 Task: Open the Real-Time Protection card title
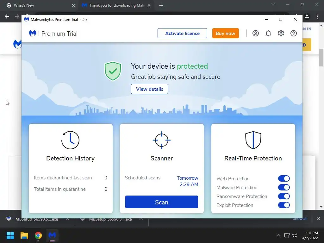point(253,158)
